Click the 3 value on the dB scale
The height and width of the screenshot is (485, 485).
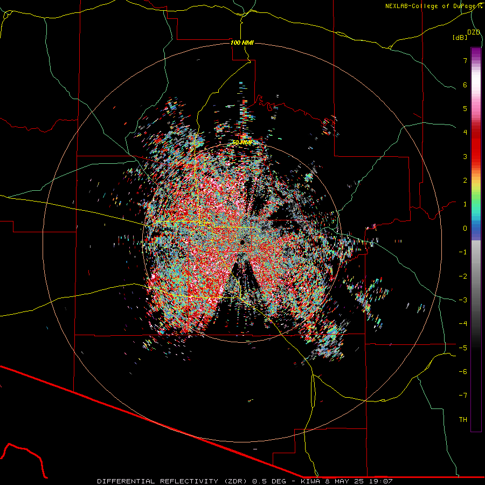coord(465,156)
